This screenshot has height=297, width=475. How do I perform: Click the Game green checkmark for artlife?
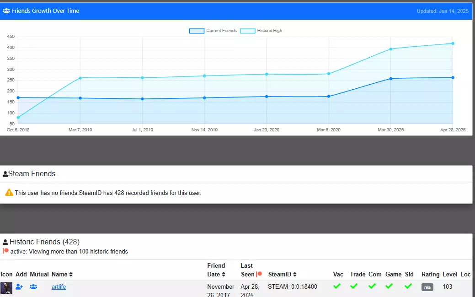389,286
